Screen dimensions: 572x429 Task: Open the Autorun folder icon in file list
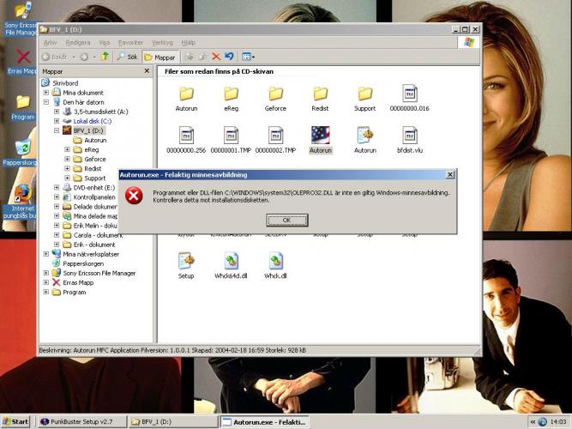coord(186,94)
